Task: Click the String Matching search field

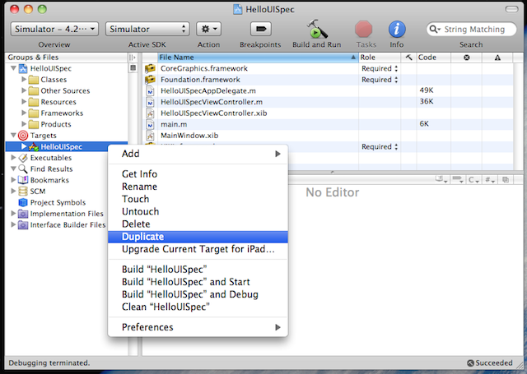Action: pyautogui.click(x=471, y=30)
